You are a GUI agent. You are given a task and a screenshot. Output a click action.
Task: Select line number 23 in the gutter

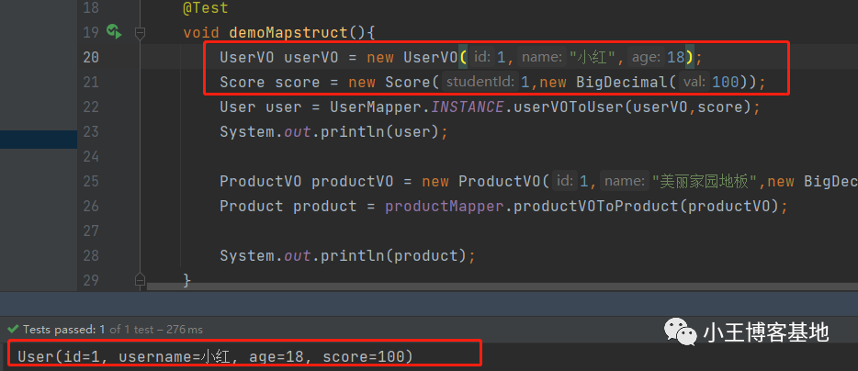point(91,132)
